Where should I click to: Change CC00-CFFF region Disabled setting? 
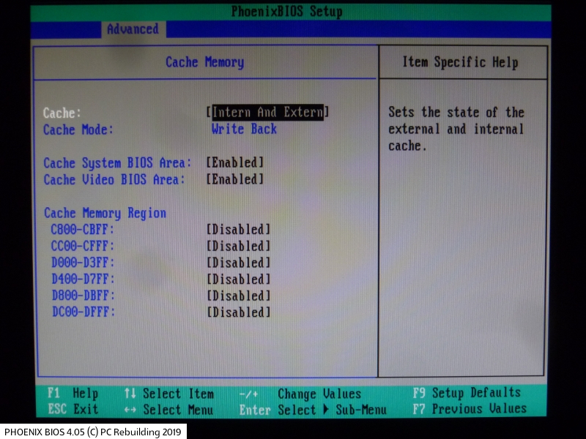click(x=238, y=247)
